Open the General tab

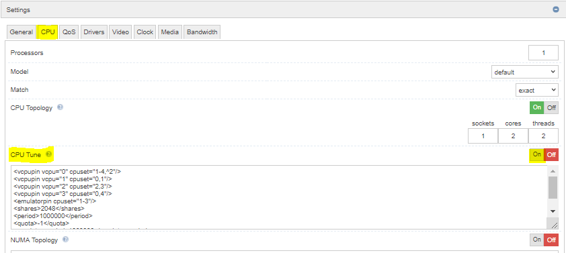(22, 32)
